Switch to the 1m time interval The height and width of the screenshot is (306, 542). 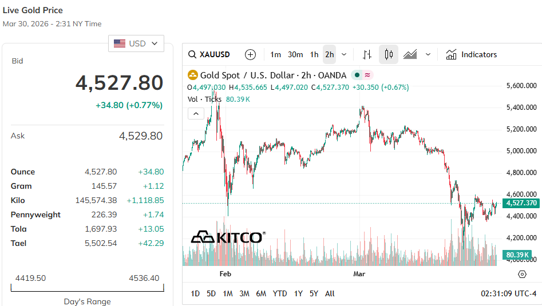coord(275,55)
